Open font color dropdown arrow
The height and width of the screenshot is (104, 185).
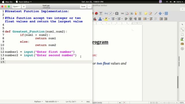103,19
